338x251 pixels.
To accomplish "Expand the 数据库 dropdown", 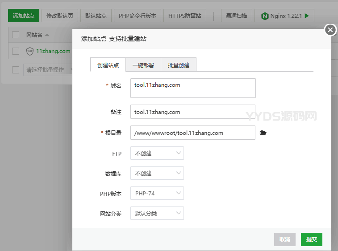I will point(157,173).
